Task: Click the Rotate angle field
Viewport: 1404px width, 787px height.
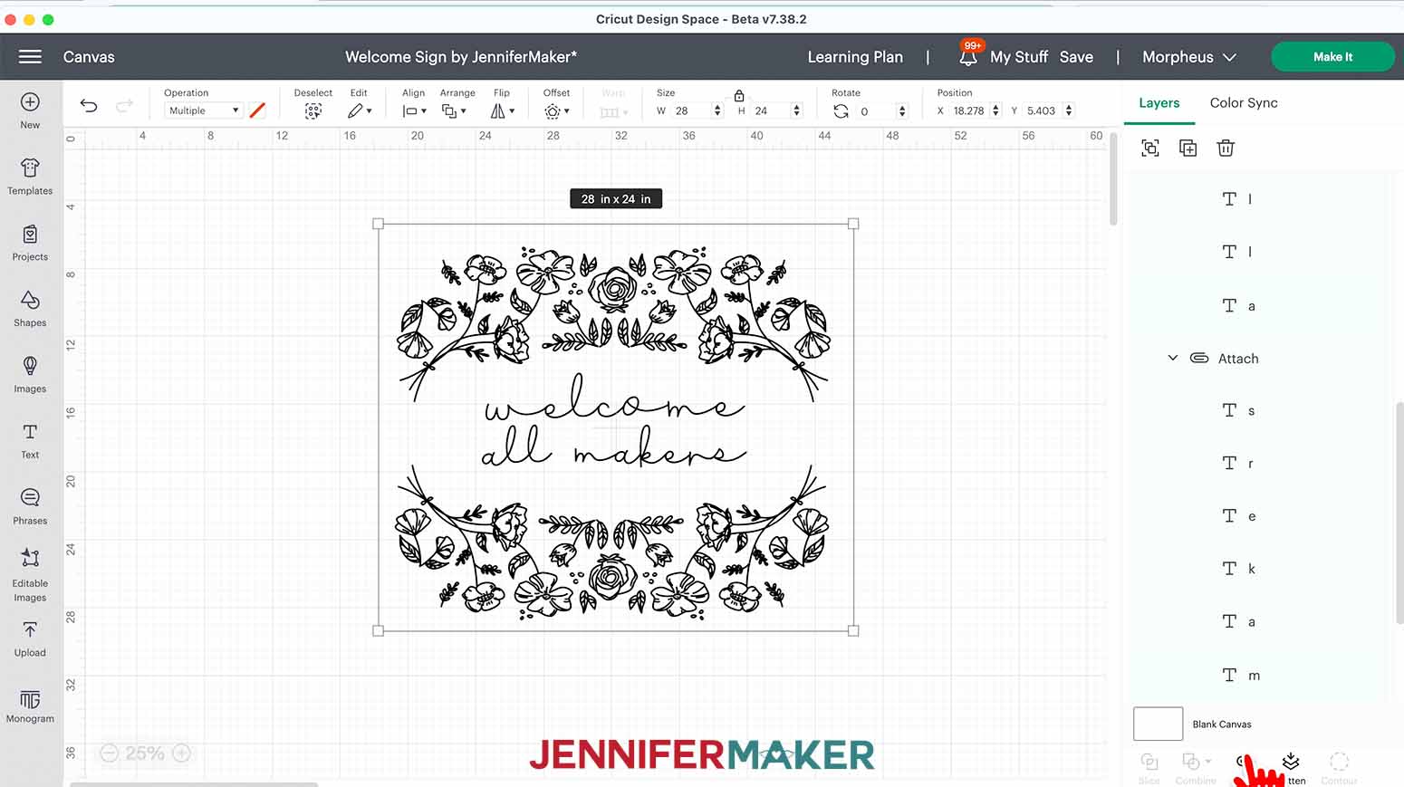Action: 875,110
